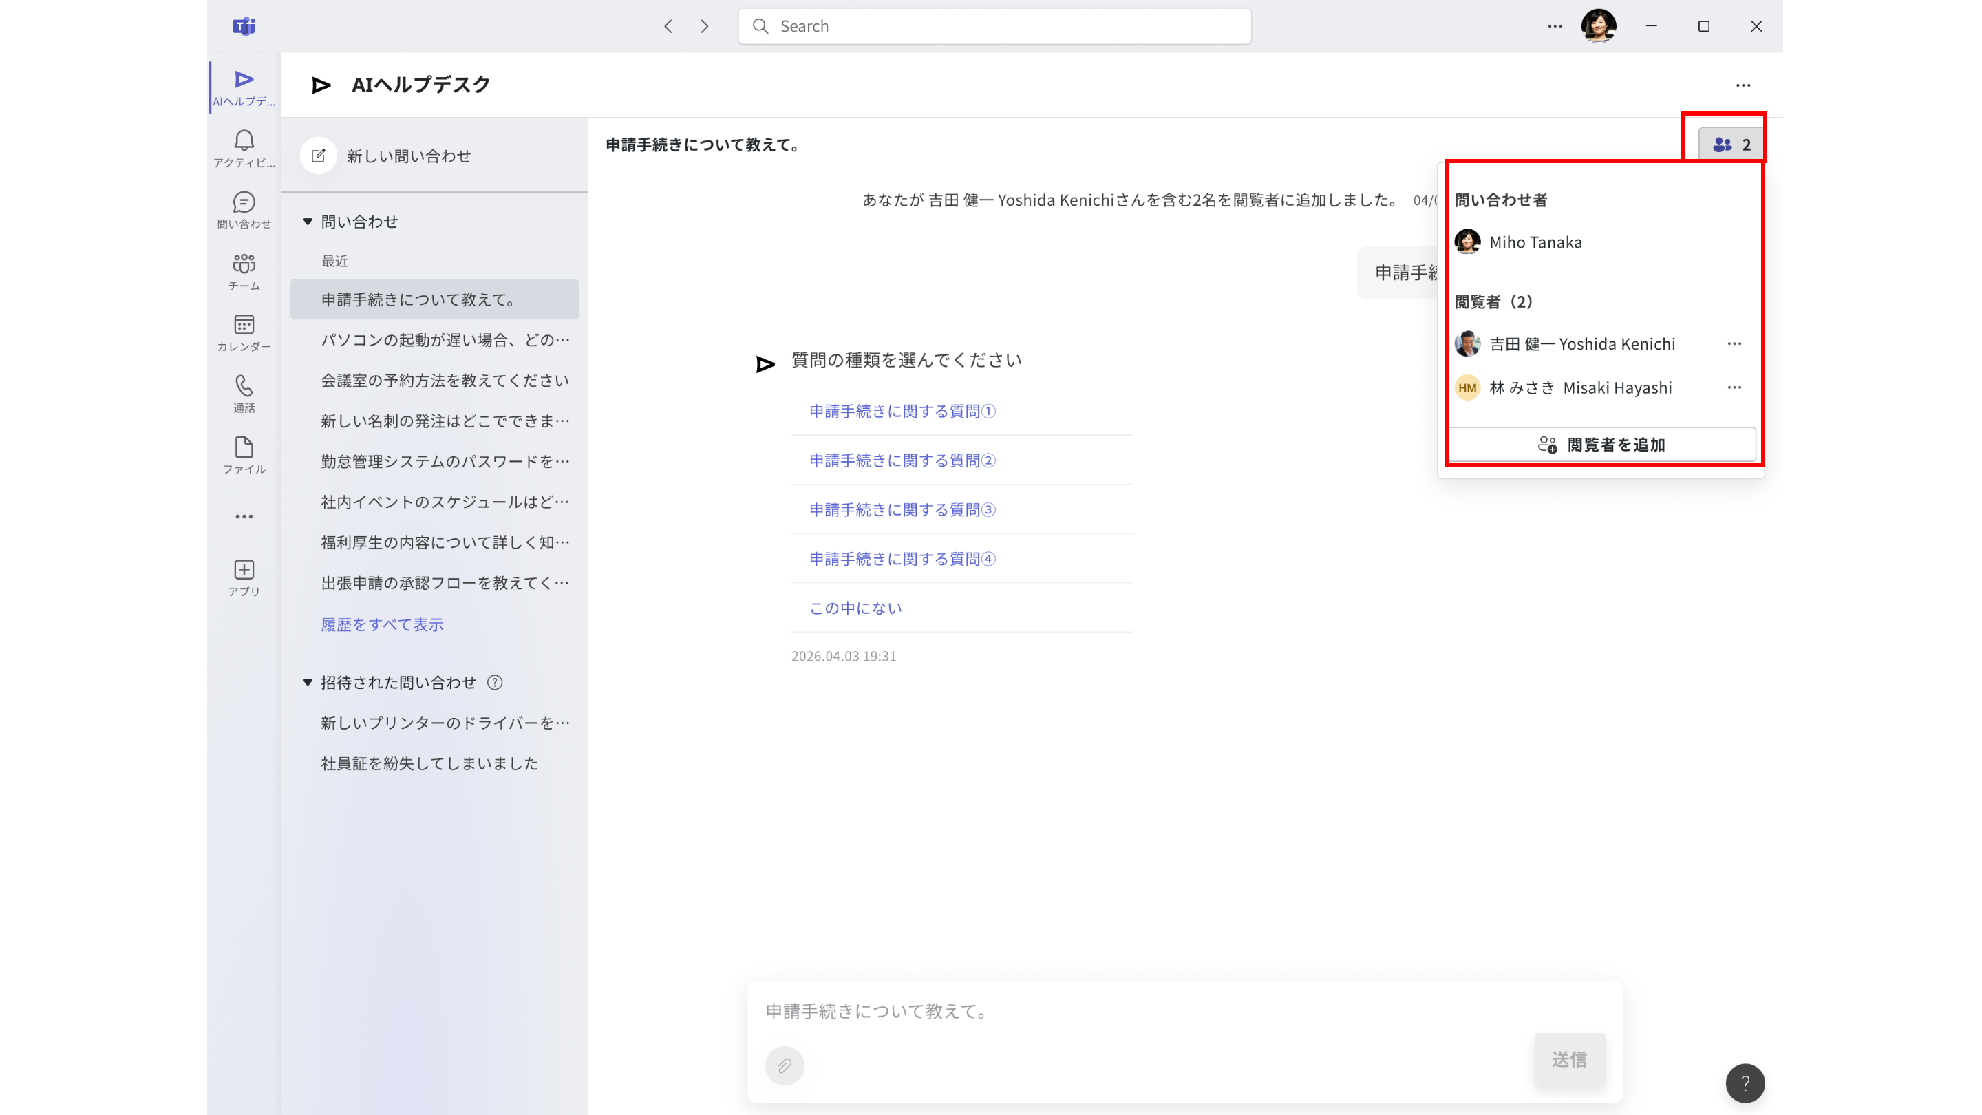The height and width of the screenshot is (1115, 1982).
Task: Click the Microsoft Teams logo icon
Action: point(244,26)
